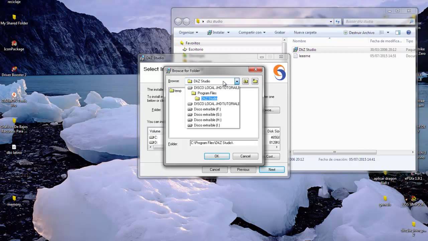Choose Disco extraíble (G:) in the list
The height and width of the screenshot is (241, 428).
(x=207, y=114)
